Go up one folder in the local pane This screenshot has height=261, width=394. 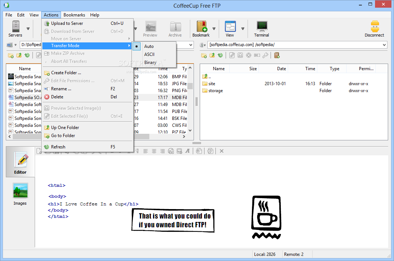(19, 55)
